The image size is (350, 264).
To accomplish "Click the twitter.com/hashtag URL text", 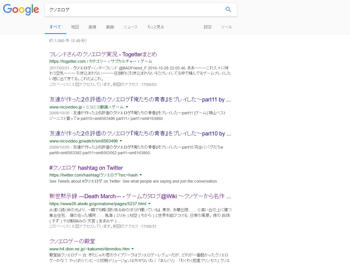I will [94, 175].
